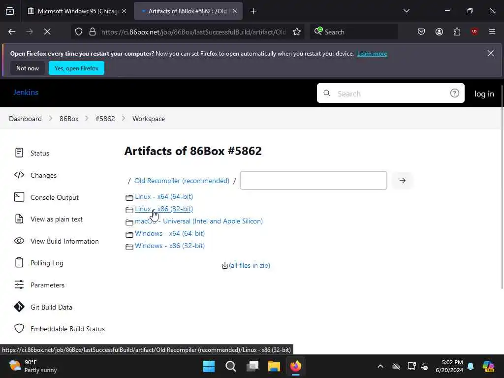Image resolution: width=504 pixels, height=378 pixels.
Task: Click folder icon beside Windows - x64 (64-bit)
Action: tap(129, 234)
